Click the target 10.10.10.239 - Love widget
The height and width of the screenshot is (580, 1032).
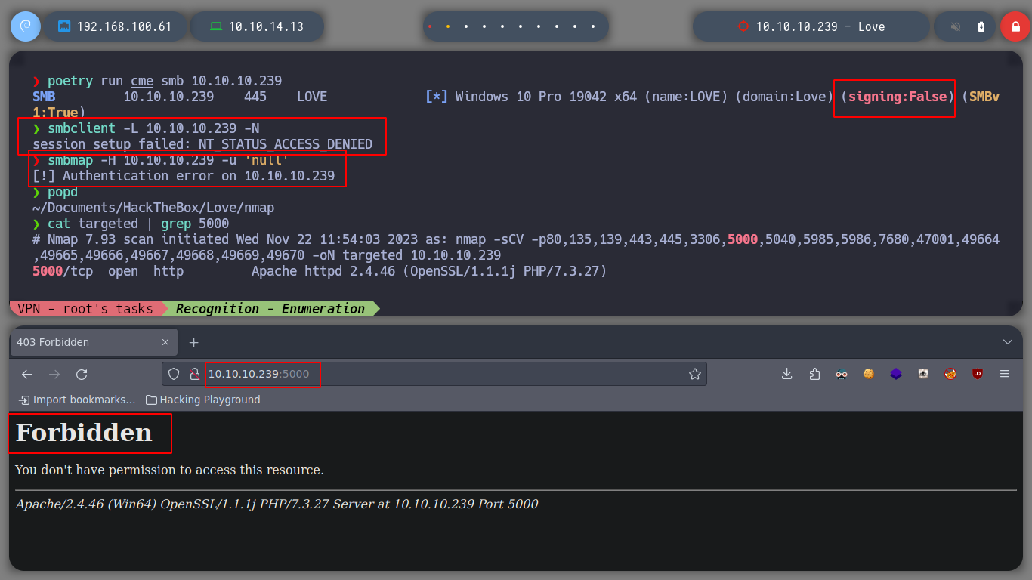coord(811,26)
